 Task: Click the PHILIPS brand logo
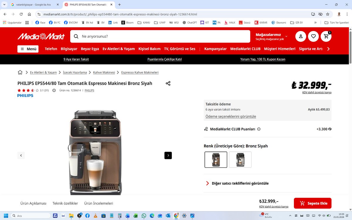click(25, 96)
